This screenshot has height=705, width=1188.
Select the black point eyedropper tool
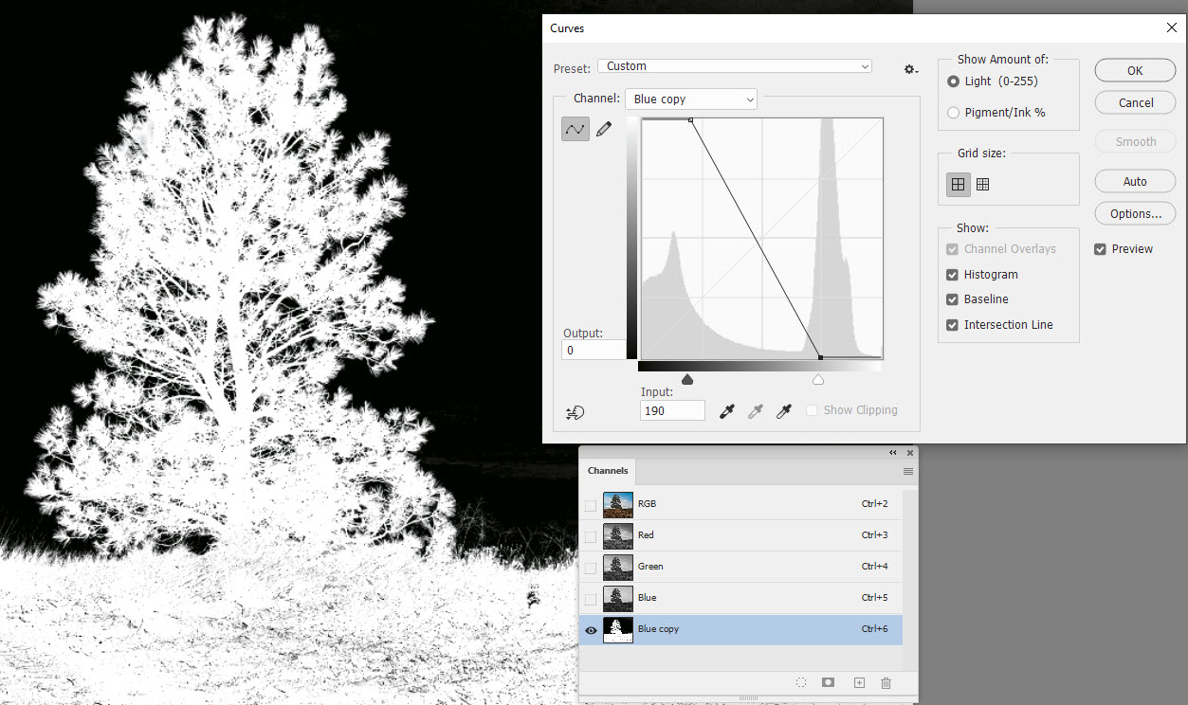click(726, 410)
